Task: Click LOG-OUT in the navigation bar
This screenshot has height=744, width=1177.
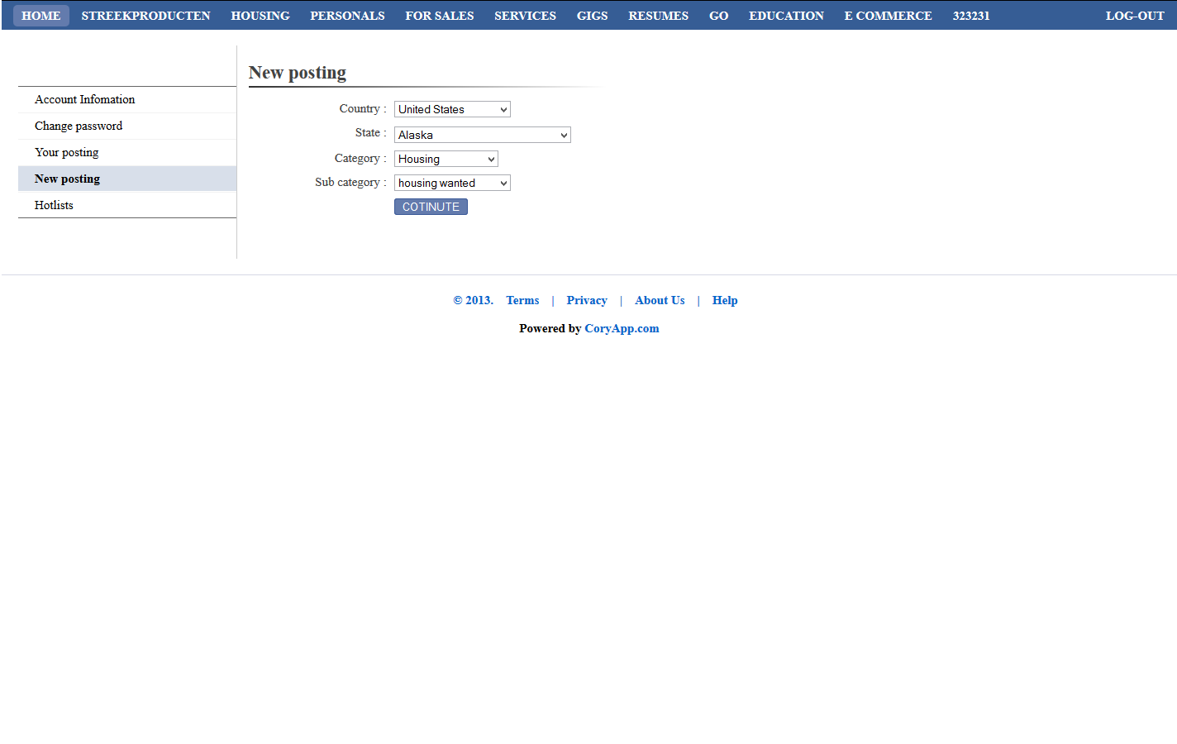Action: pos(1135,15)
